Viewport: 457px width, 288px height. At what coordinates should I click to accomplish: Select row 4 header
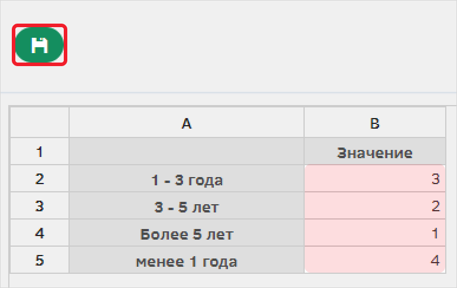click(x=40, y=233)
